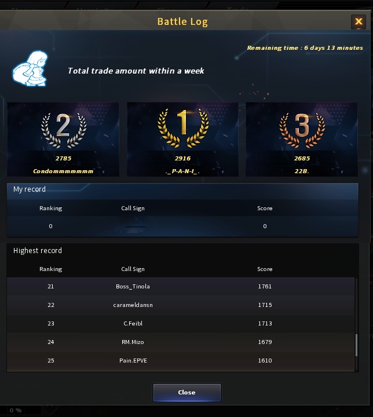This screenshot has height=417, width=373.
Task: Click the highest record list scrollbar
Action: tap(356, 345)
